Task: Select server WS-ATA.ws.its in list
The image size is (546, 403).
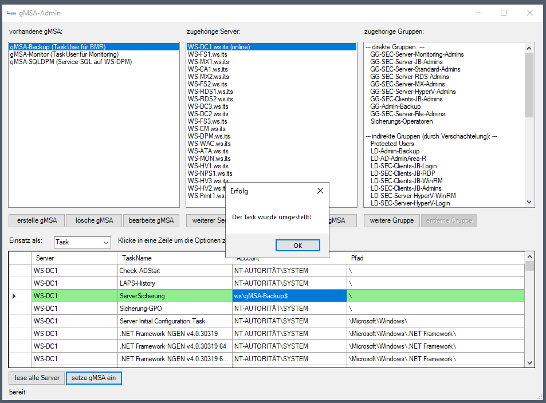Action: click(272, 151)
